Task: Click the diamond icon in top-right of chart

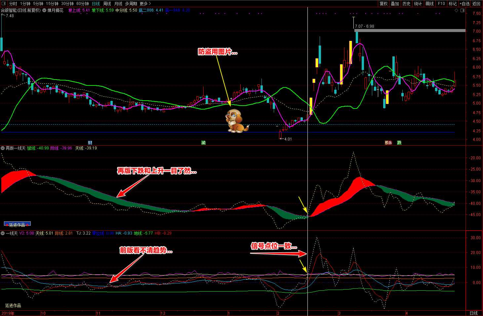Action: pyautogui.click(x=457, y=11)
